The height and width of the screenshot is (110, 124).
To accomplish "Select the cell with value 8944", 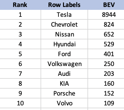I will click(x=106, y=15).
